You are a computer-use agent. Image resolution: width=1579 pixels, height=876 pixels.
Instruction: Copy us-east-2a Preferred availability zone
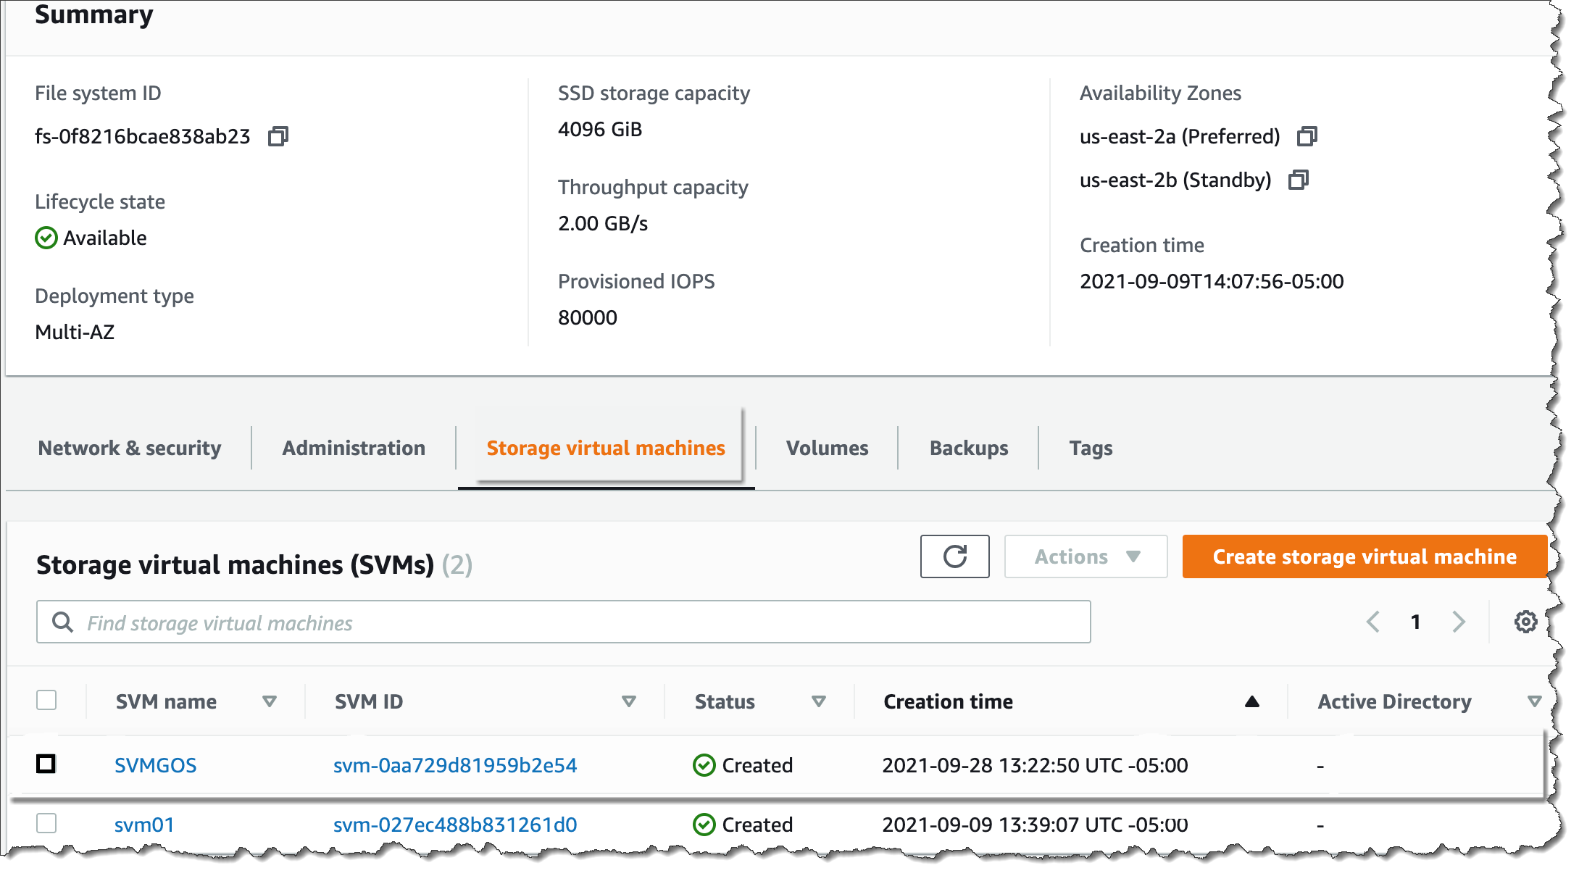coord(1307,136)
